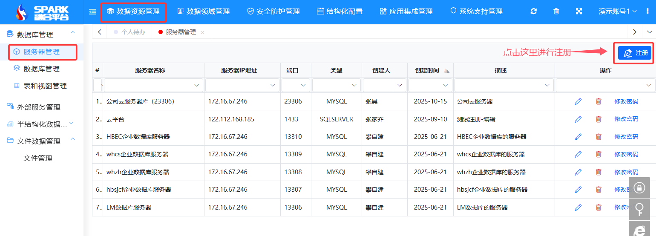Open the 创建时间 filter dropdown
This screenshot has height=236, width=656.
click(445, 85)
